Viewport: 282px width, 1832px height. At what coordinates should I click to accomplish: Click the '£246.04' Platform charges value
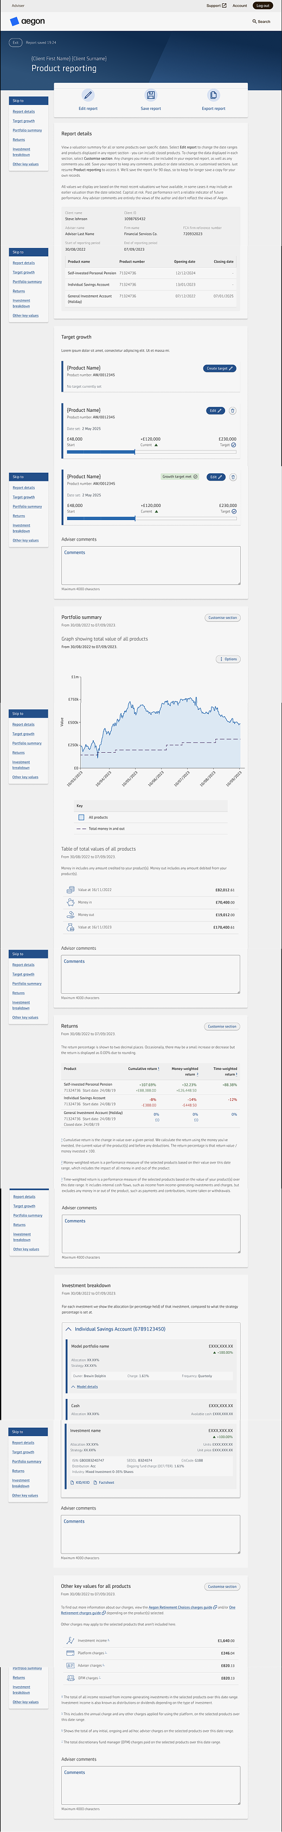tap(227, 1653)
